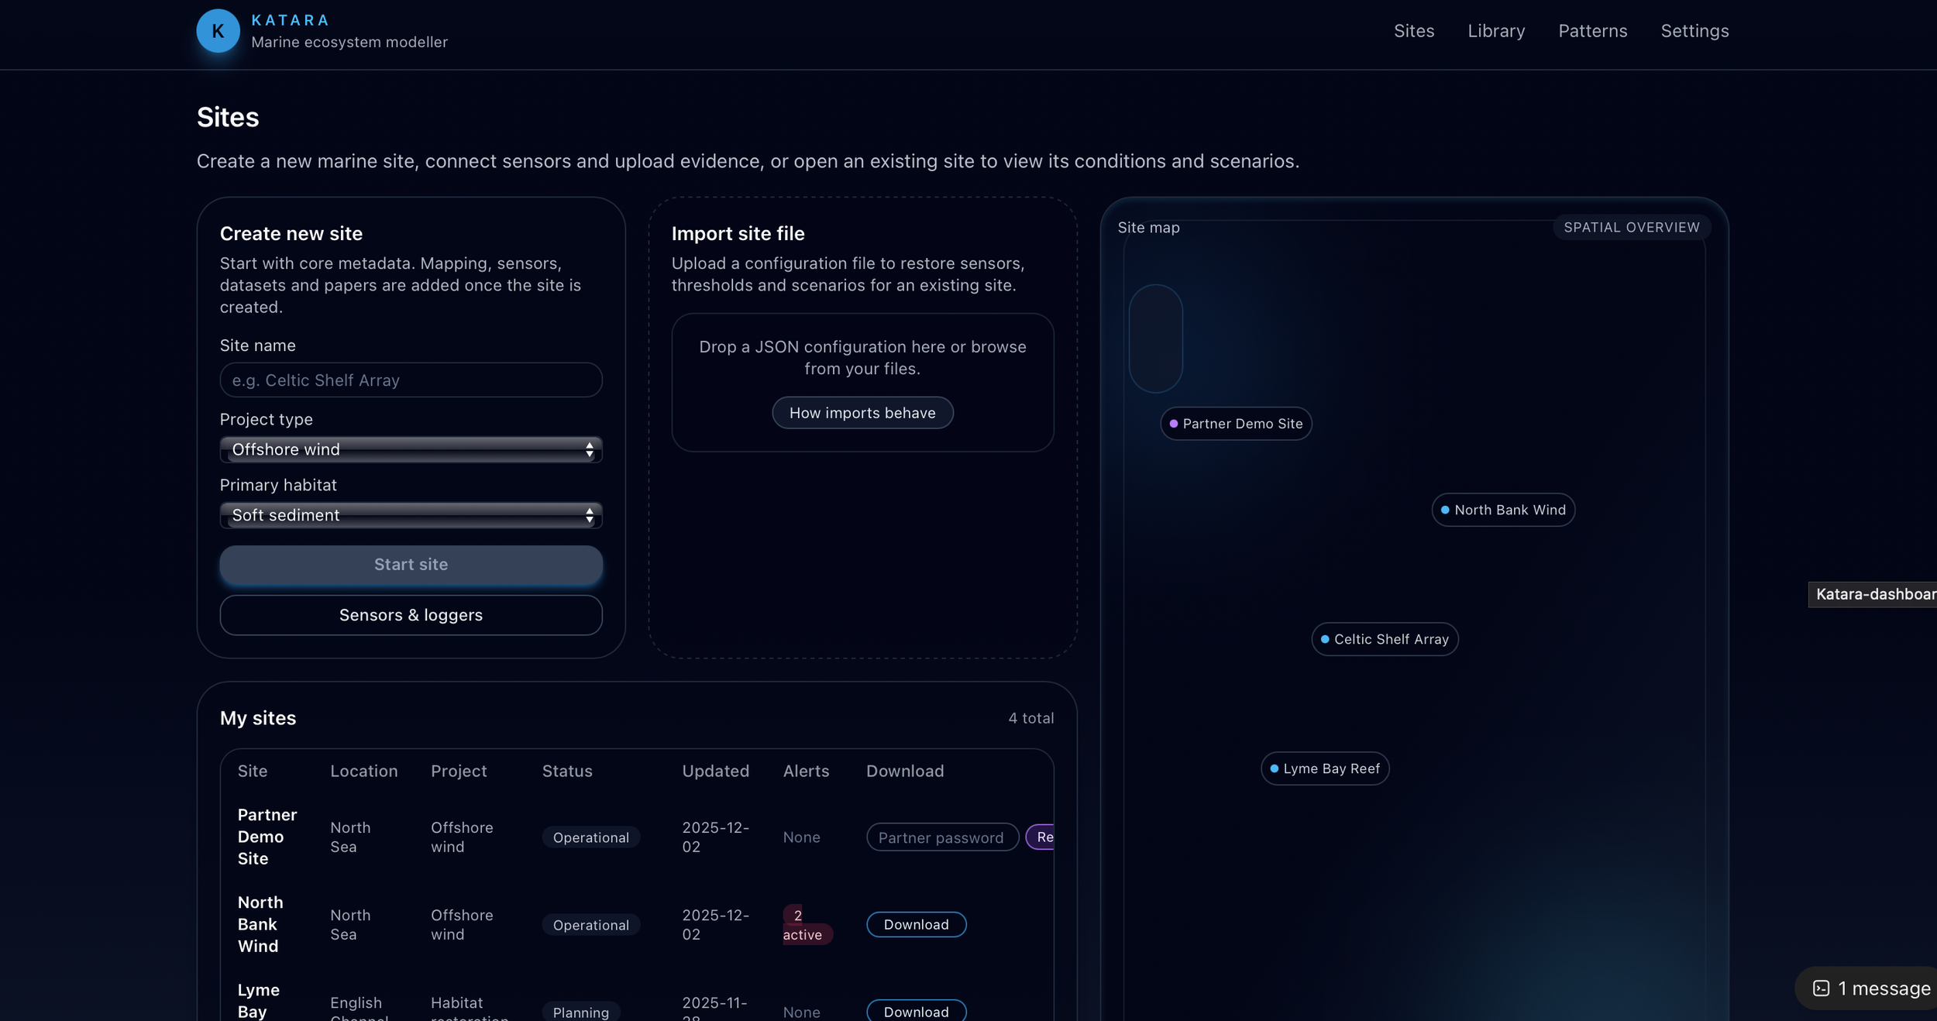The width and height of the screenshot is (1937, 1021).
Task: Click the rounded zoom control on map
Action: pos(1155,339)
